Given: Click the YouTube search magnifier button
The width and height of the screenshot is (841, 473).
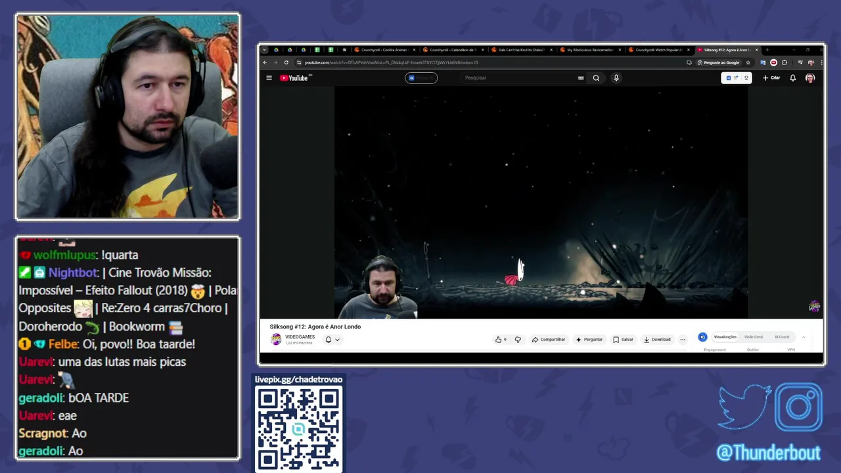Looking at the screenshot, I should [596, 78].
